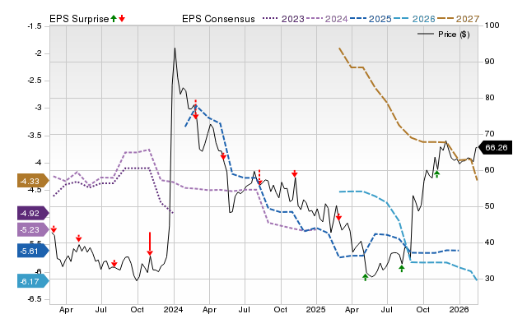Select the -4.33 value tag for 2027
The image size is (527, 314).
[x=33, y=182]
